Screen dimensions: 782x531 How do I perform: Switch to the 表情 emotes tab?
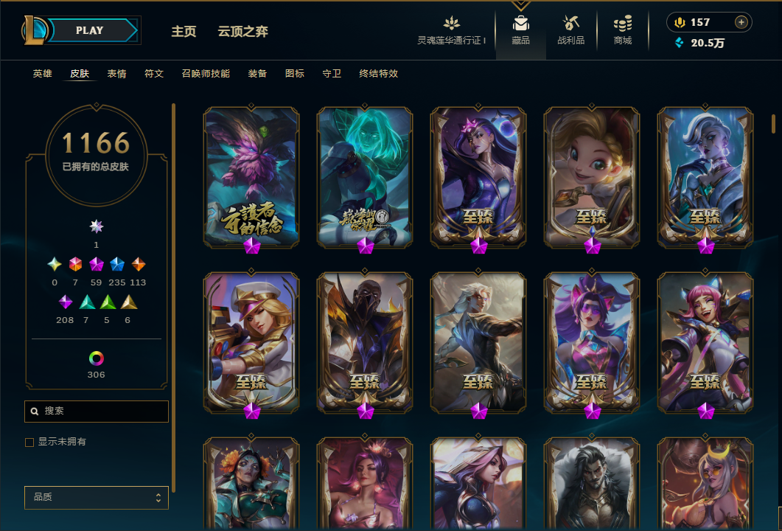(116, 73)
